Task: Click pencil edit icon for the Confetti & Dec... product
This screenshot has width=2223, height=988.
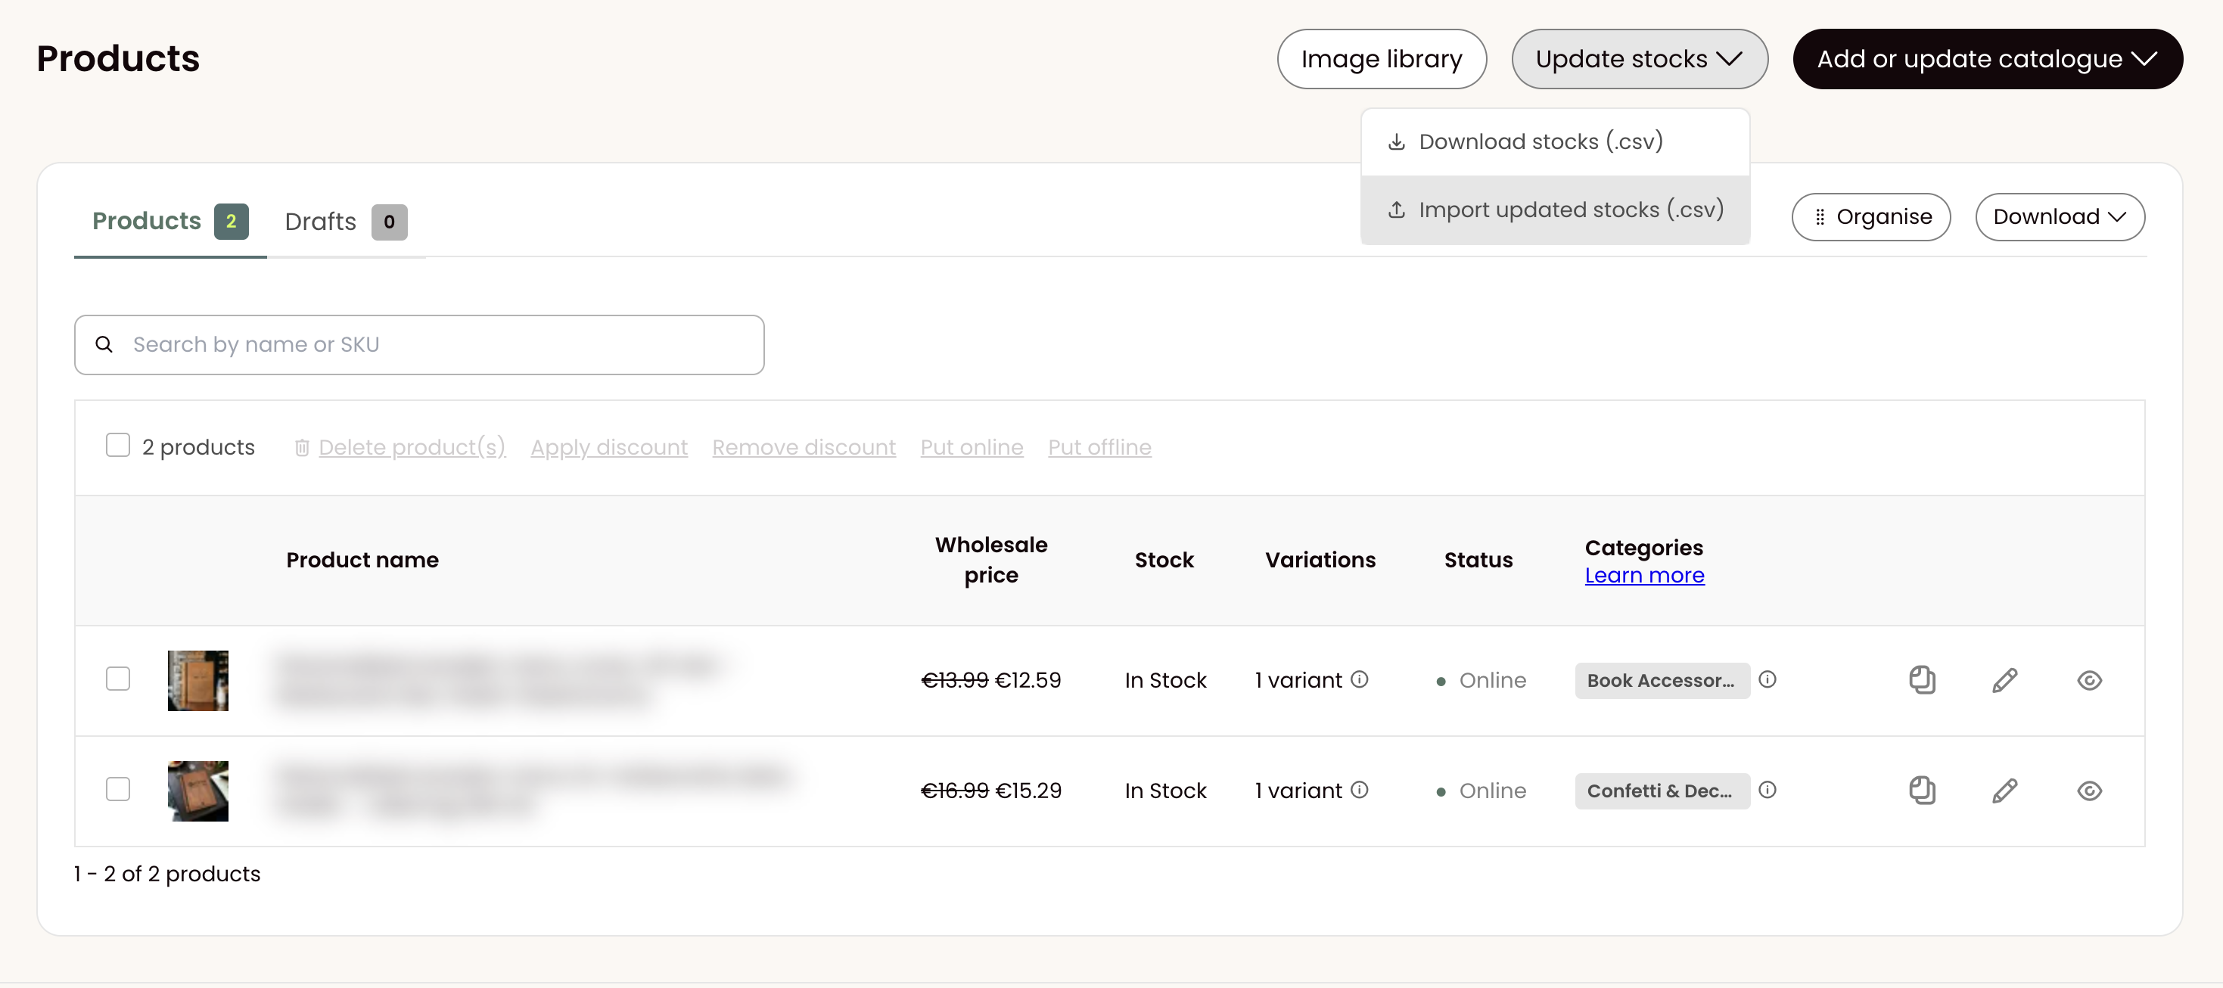Action: tap(2004, 791)
